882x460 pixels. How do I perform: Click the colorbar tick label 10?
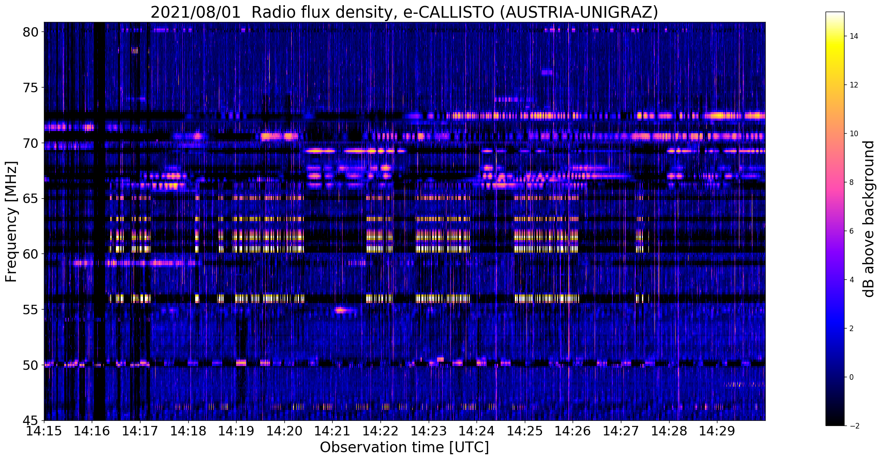click(854, 134)
